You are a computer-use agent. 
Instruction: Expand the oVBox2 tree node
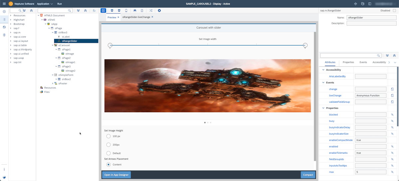[x=56, y=79]
